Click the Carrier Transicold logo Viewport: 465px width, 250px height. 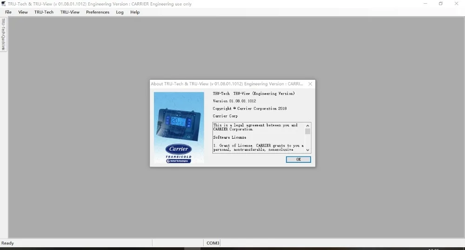click(x=179, y=154)
